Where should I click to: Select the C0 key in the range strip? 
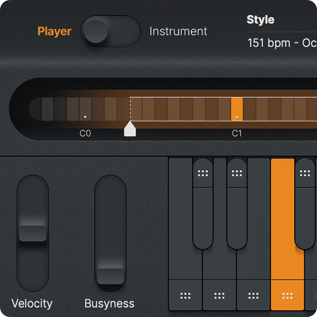[x=85, y=109]
